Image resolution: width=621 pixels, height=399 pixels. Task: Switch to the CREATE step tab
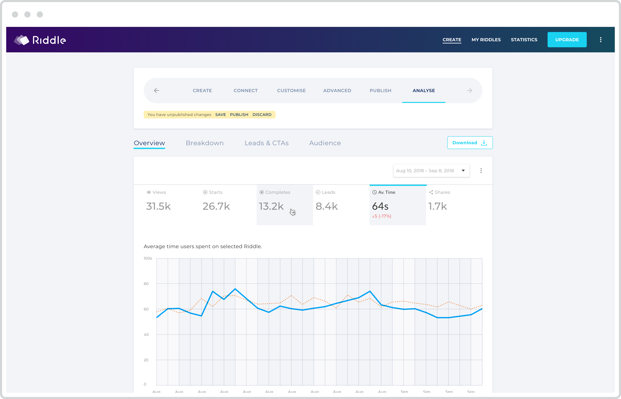click(202, 90)
